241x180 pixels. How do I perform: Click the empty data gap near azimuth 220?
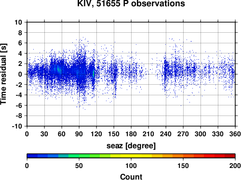click(154, 74)
